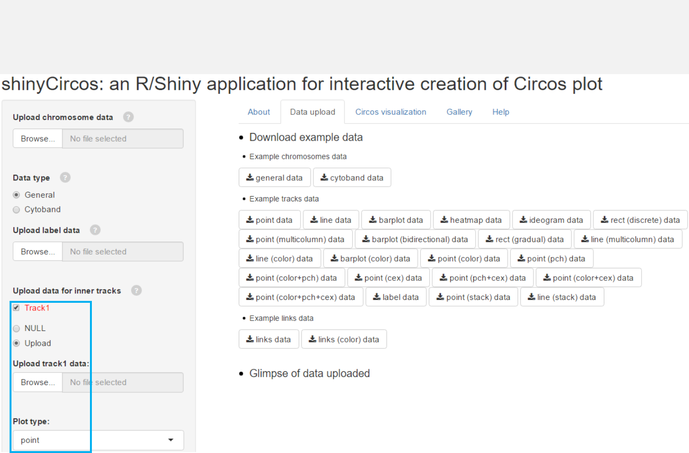Download rect (gradual) data
Screen dimensions: 689x453
(525, 239)
